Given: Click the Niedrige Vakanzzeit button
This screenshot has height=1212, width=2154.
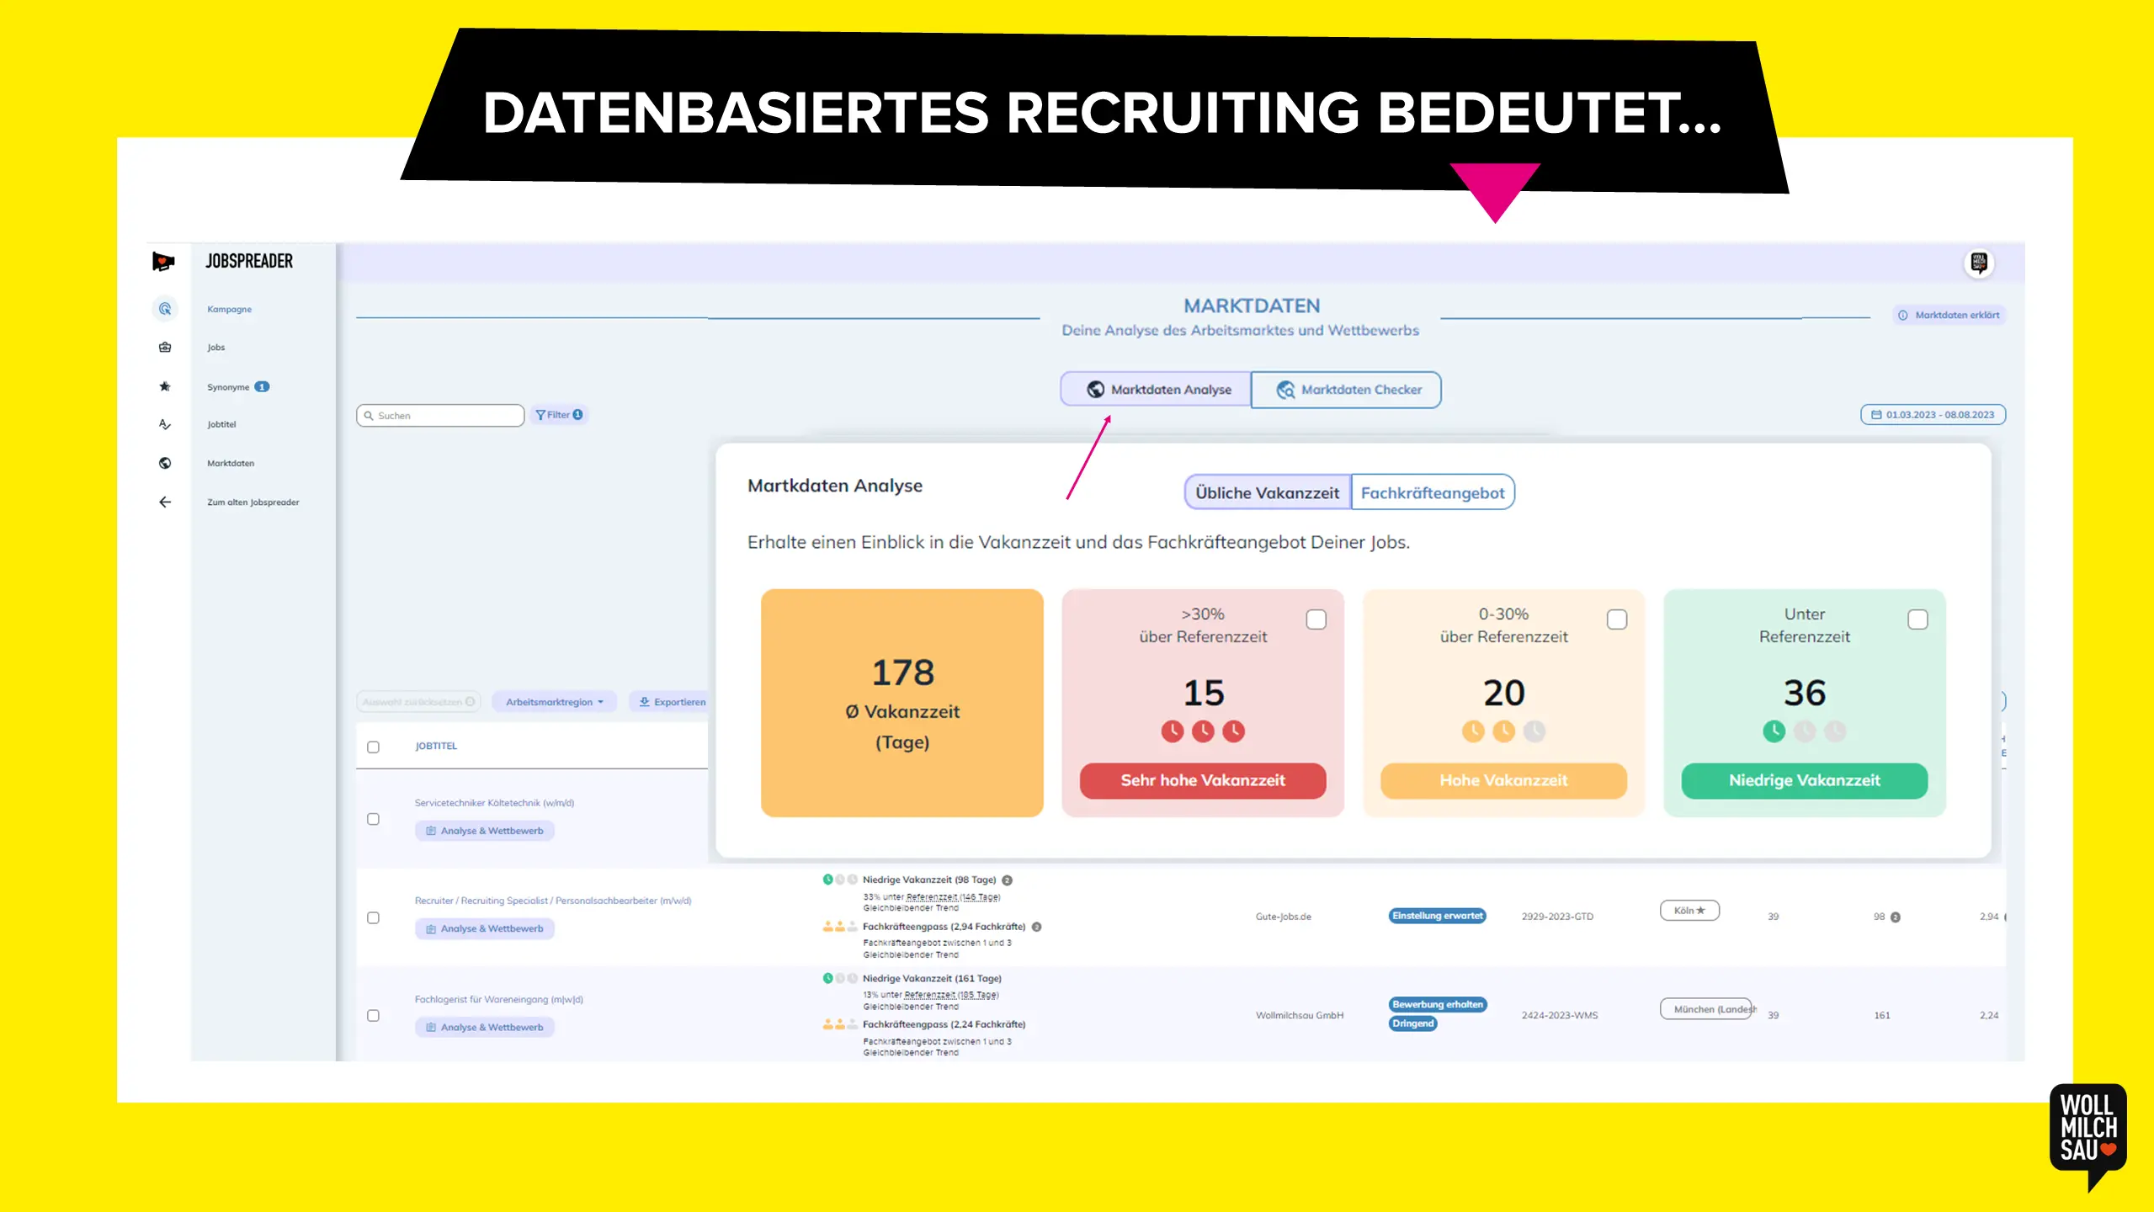Looking at the screenshot, I should [1805, 780].
